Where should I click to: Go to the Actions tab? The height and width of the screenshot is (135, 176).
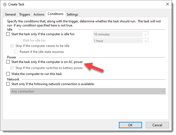[39, 14]
